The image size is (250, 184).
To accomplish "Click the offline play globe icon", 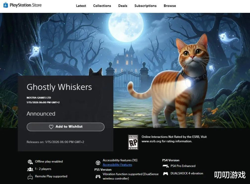I will click(x=30, y=162).
